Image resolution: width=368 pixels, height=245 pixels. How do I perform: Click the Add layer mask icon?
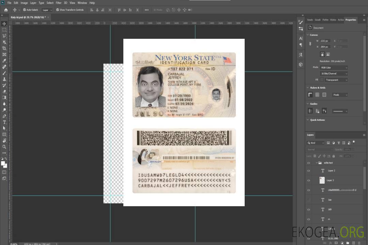tap(336, 243)
